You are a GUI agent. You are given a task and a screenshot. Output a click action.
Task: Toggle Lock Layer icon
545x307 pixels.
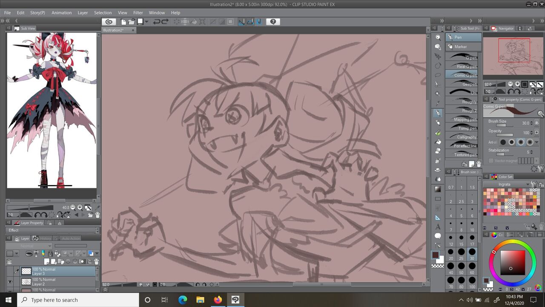point(50,253)
